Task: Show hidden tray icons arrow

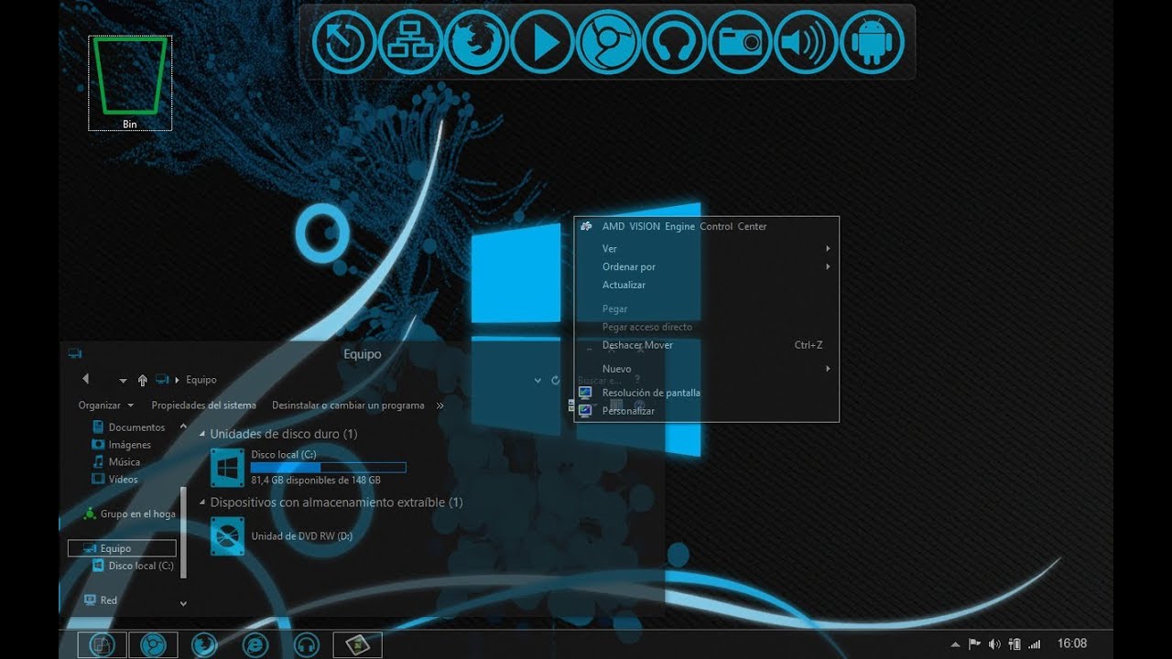Action: [x=956, y=644]
